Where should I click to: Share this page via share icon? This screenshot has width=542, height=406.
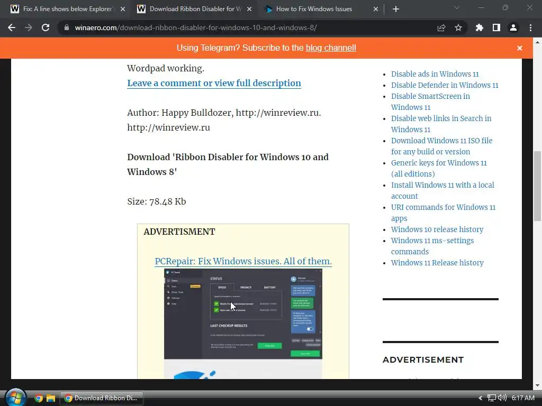(x=441, y=27)
